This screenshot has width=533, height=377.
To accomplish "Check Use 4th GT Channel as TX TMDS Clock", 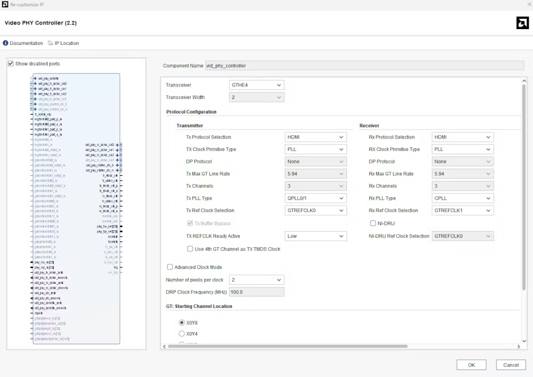I will pos(190,249).
